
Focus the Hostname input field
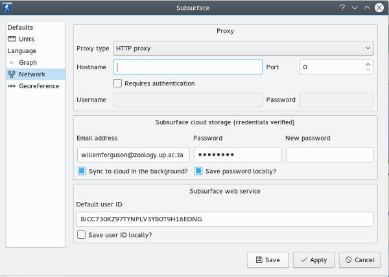click(x=187, y=67)
